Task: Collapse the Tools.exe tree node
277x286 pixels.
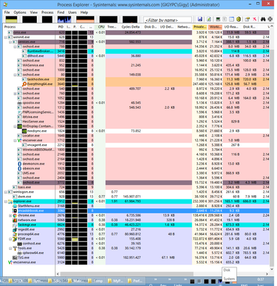Action: coord(10,249)
